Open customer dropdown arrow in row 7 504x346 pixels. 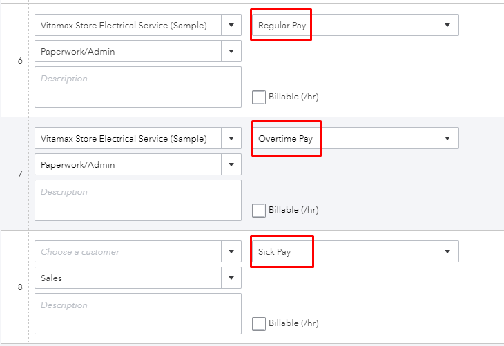pos(231,138)
